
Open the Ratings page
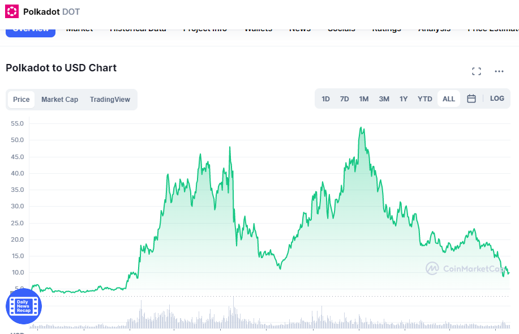click(x=386, y=28)
